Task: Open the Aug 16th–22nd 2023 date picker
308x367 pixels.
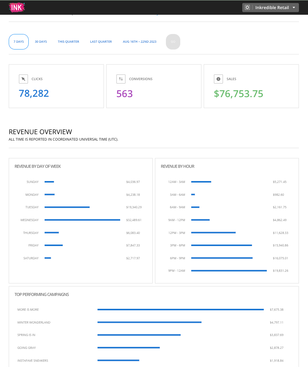Action: tap(139, 42)
